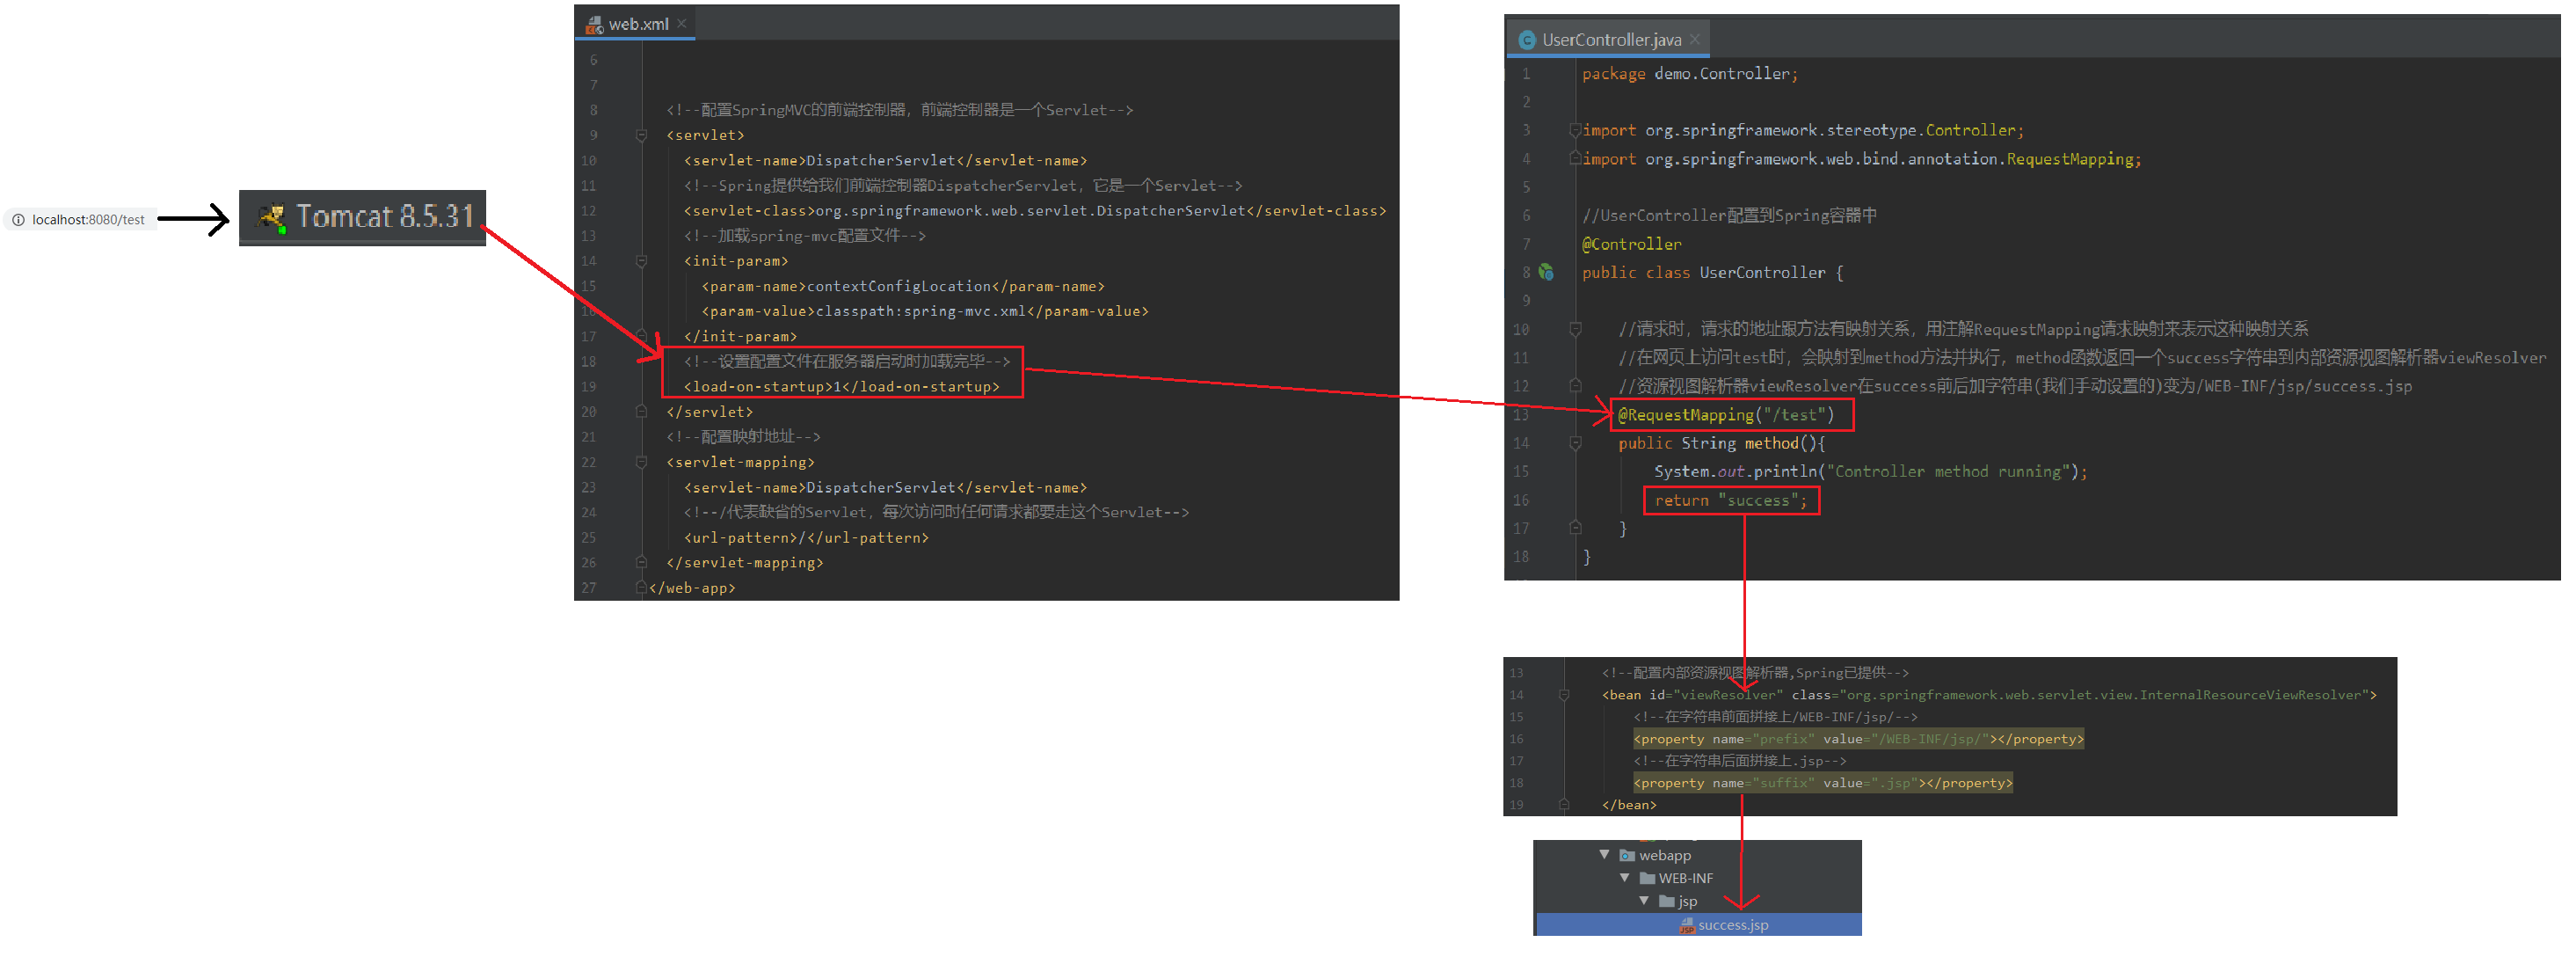The width and height of the screenshot is (2576, 964).
Task: Click the Tomcat 8.5.31 label
Action: (x=385, y=217)
